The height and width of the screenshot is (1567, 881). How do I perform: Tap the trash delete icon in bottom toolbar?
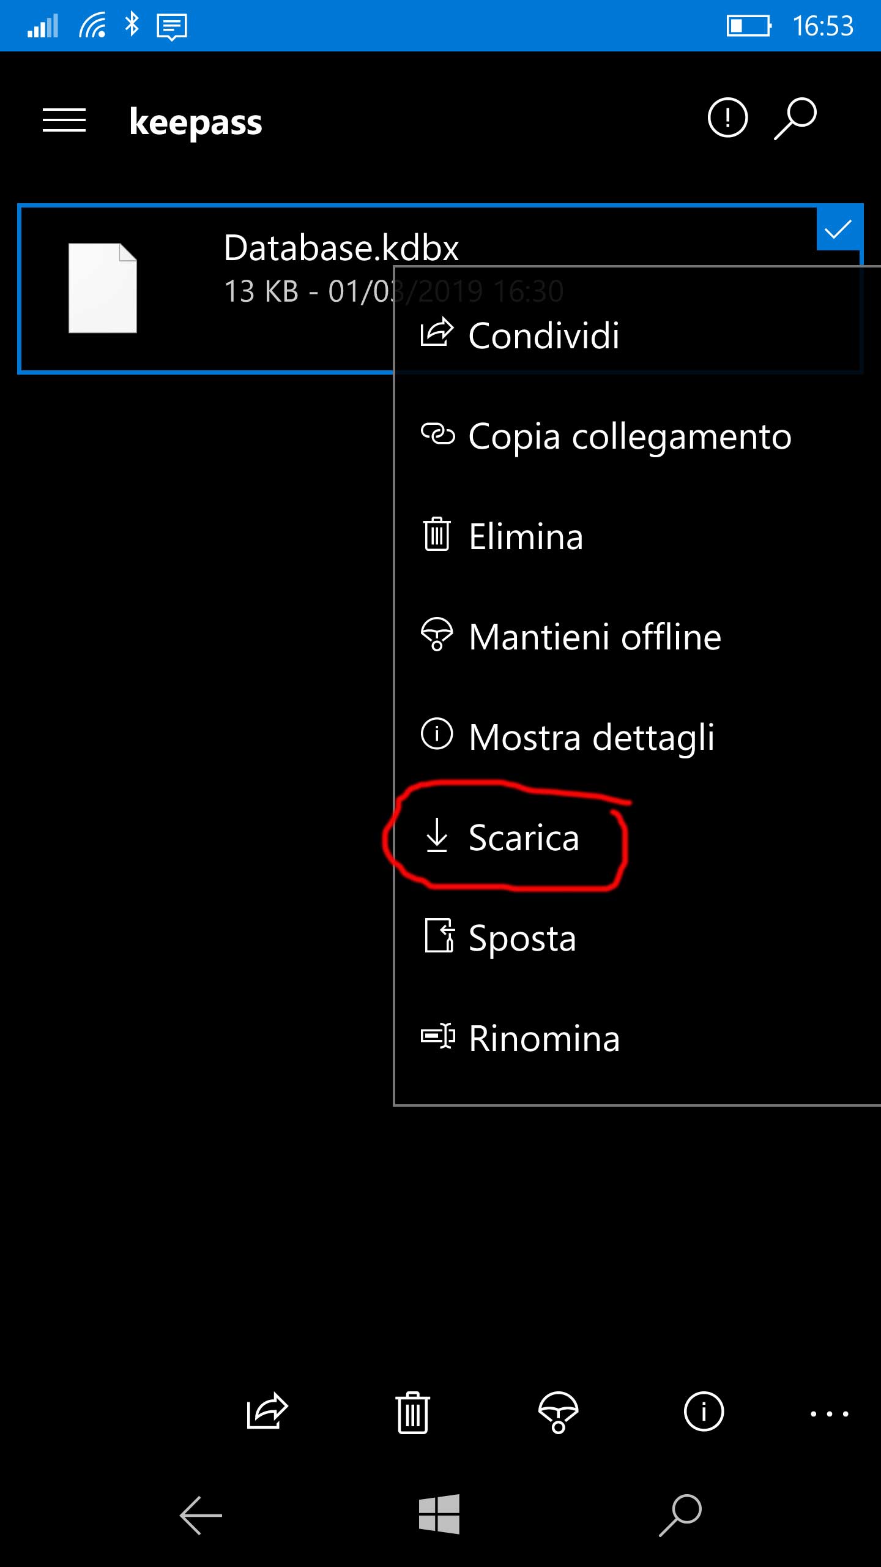click(x=413, y=1413)
